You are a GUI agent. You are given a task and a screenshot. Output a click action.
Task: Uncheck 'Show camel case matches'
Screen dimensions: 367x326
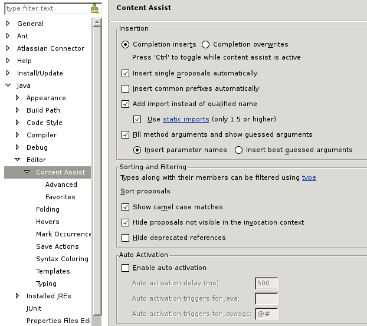click(x=125, y=207)
